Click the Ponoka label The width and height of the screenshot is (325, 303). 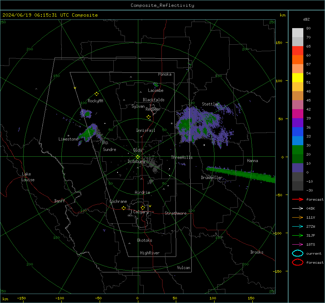click(x=165, y=74)
